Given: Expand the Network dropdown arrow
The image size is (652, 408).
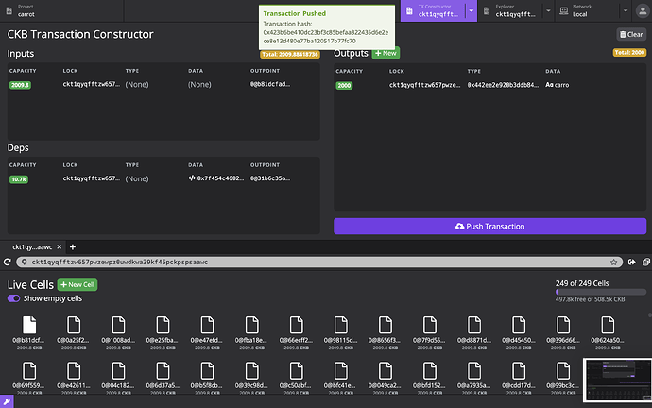Looking at the screenshot, I should pos(626,10).
